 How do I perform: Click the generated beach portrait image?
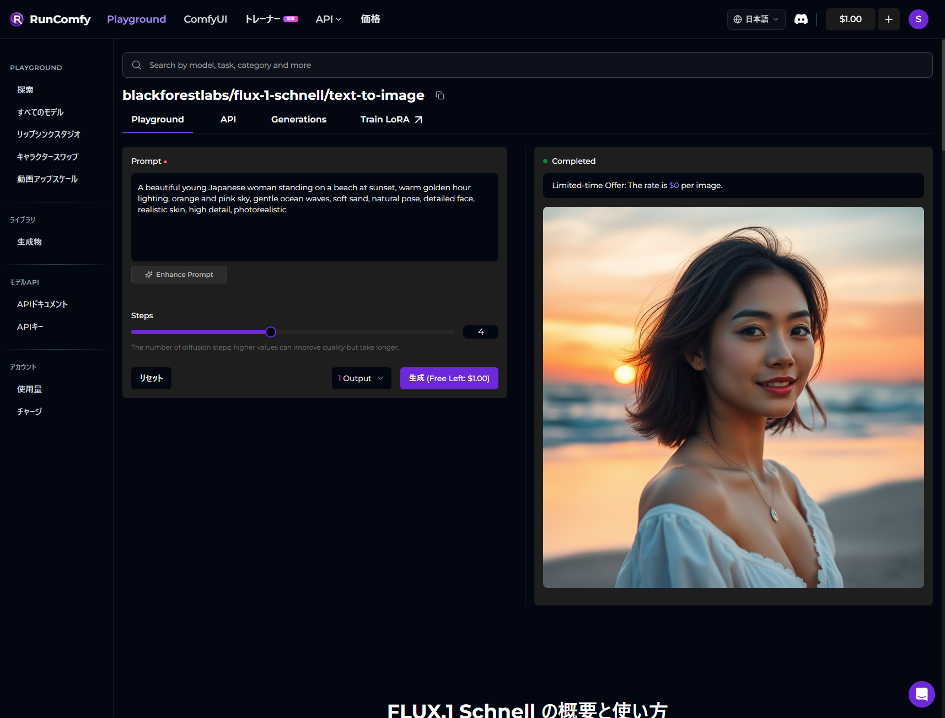point(733,397)
